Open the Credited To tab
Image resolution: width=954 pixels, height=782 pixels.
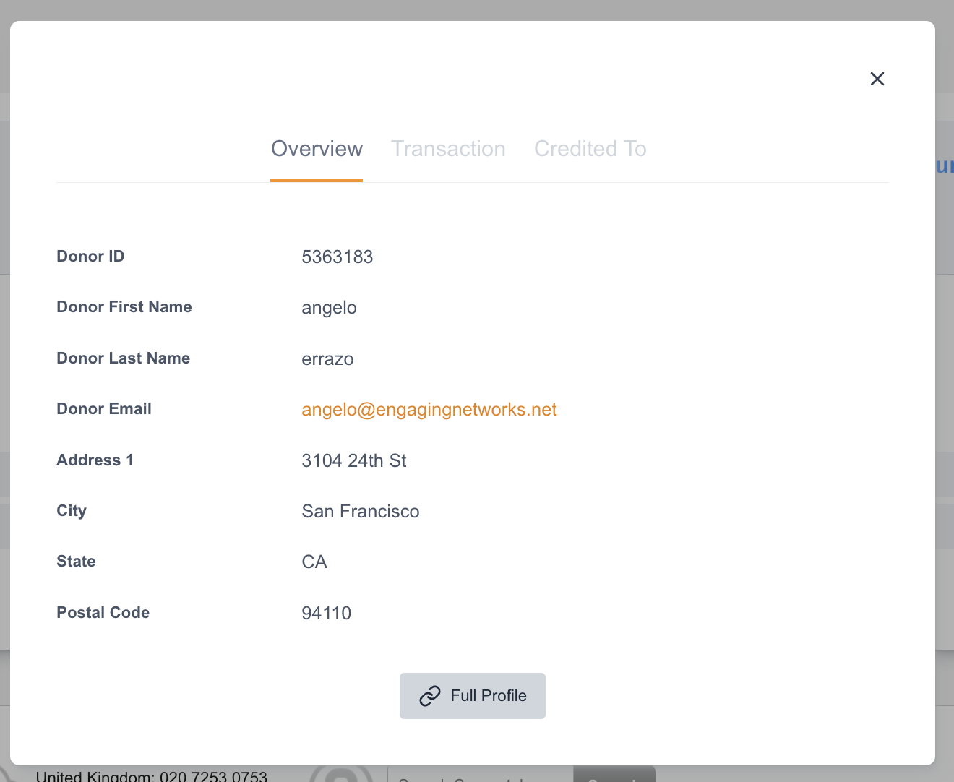pyautogui.click(x=590, y=149)
